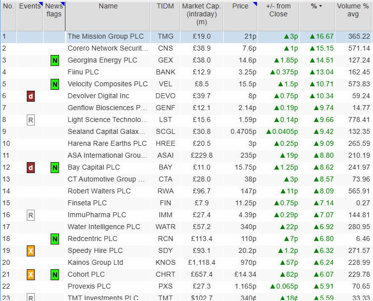The width and height of the screenshot is (373, 301).
Task: Click volume % avg 778.41 cell
Action: click(353, 120)
